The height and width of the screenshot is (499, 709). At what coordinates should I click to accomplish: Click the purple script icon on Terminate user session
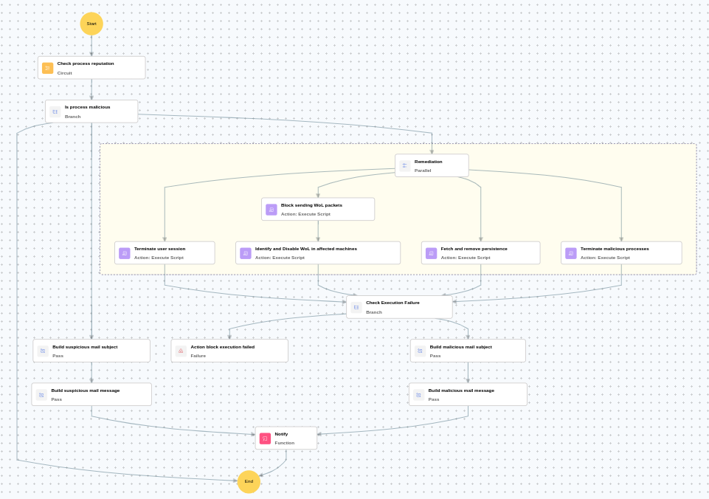(125, 253)
